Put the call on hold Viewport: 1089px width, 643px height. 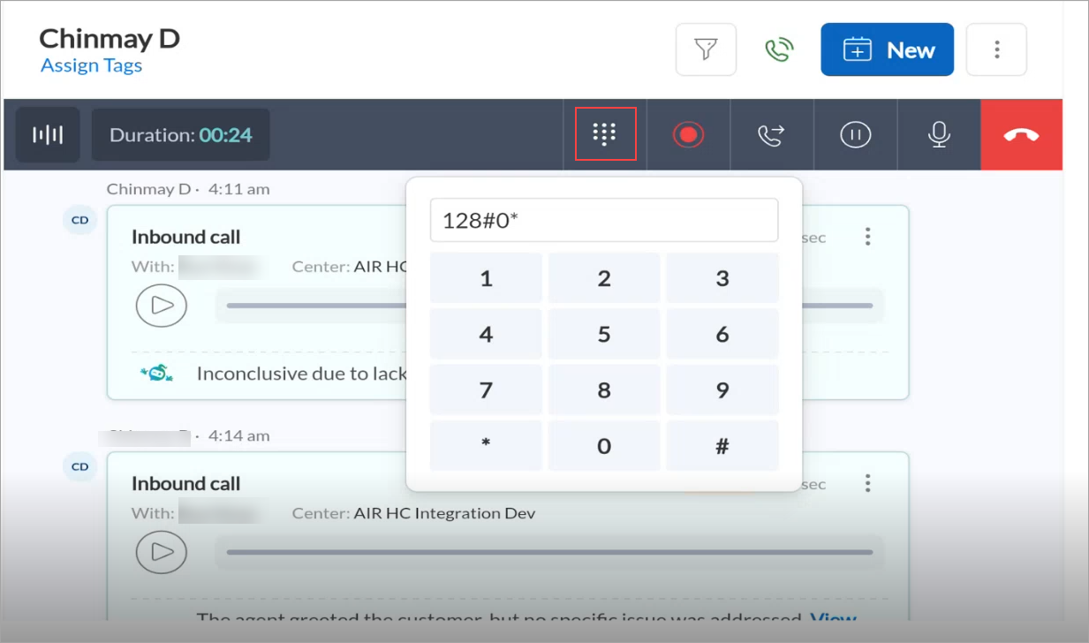[855, 135]
